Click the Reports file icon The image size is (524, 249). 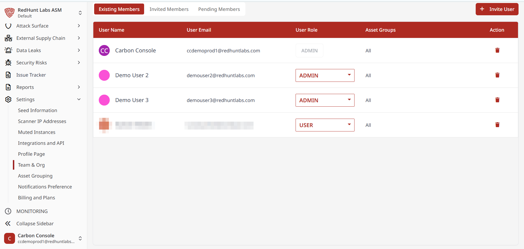point(8,87)
